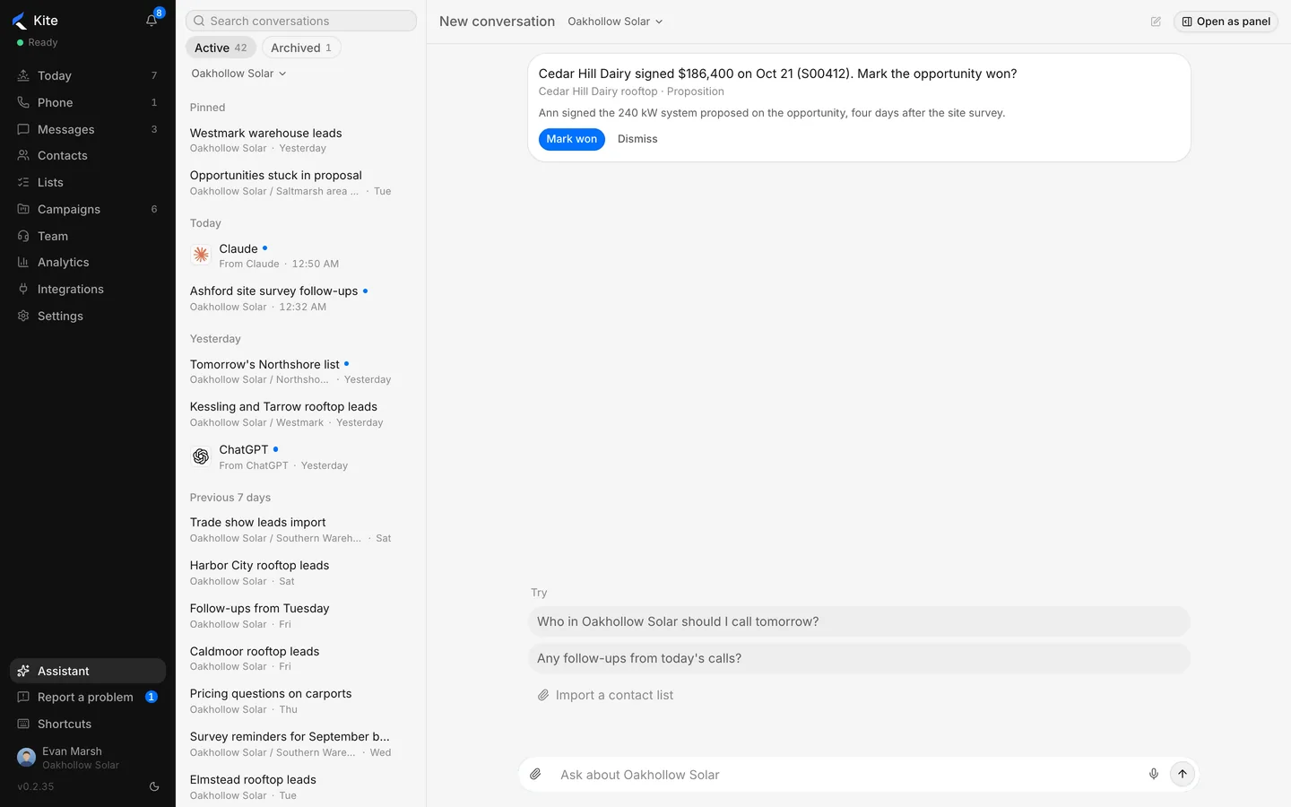Viewport: 1291px width, 807px height.
Task: Click the new conversation compose icon
Action: pos(1156,22)
